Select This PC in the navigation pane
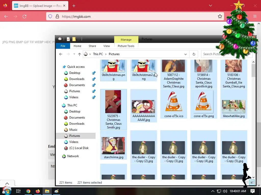The image size is (261, 195). 72,105
